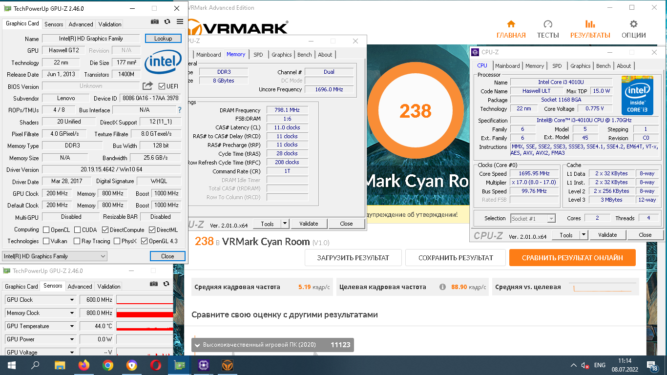Click info icon next to target frame rate

(x=442, y=287)
